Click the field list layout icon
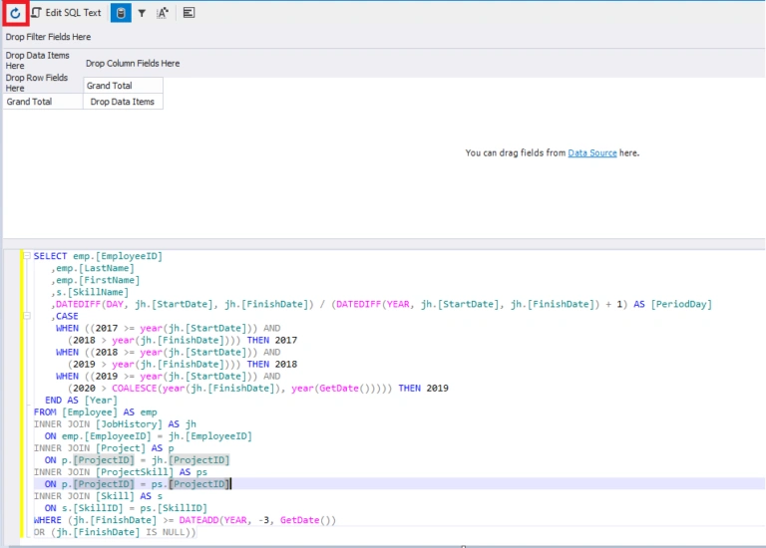 click(x=189, y=13)
